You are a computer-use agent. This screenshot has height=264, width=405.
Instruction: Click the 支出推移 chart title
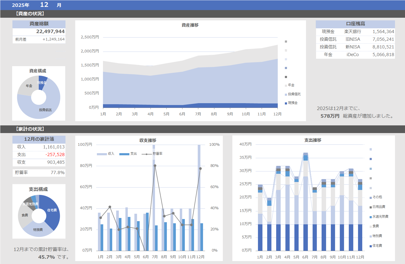point(313,140)
